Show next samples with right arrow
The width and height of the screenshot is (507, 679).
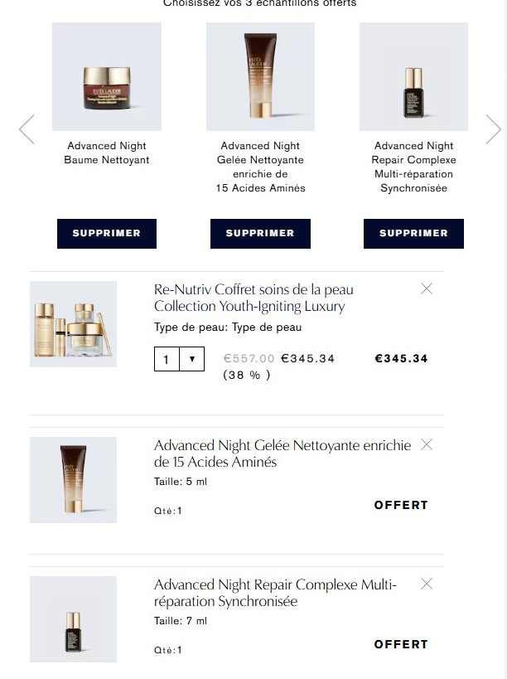tap(493, 129)
